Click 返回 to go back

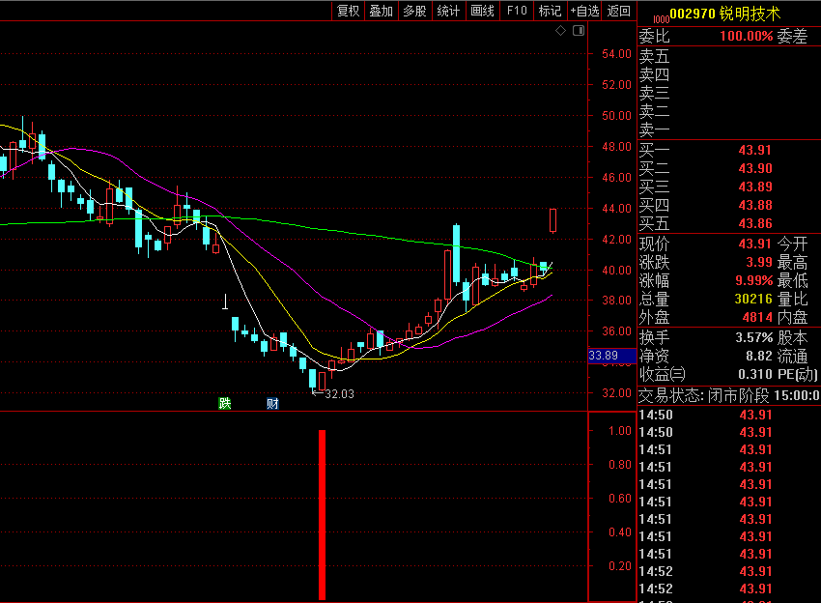pyautogui.click(x=619, y=11)
